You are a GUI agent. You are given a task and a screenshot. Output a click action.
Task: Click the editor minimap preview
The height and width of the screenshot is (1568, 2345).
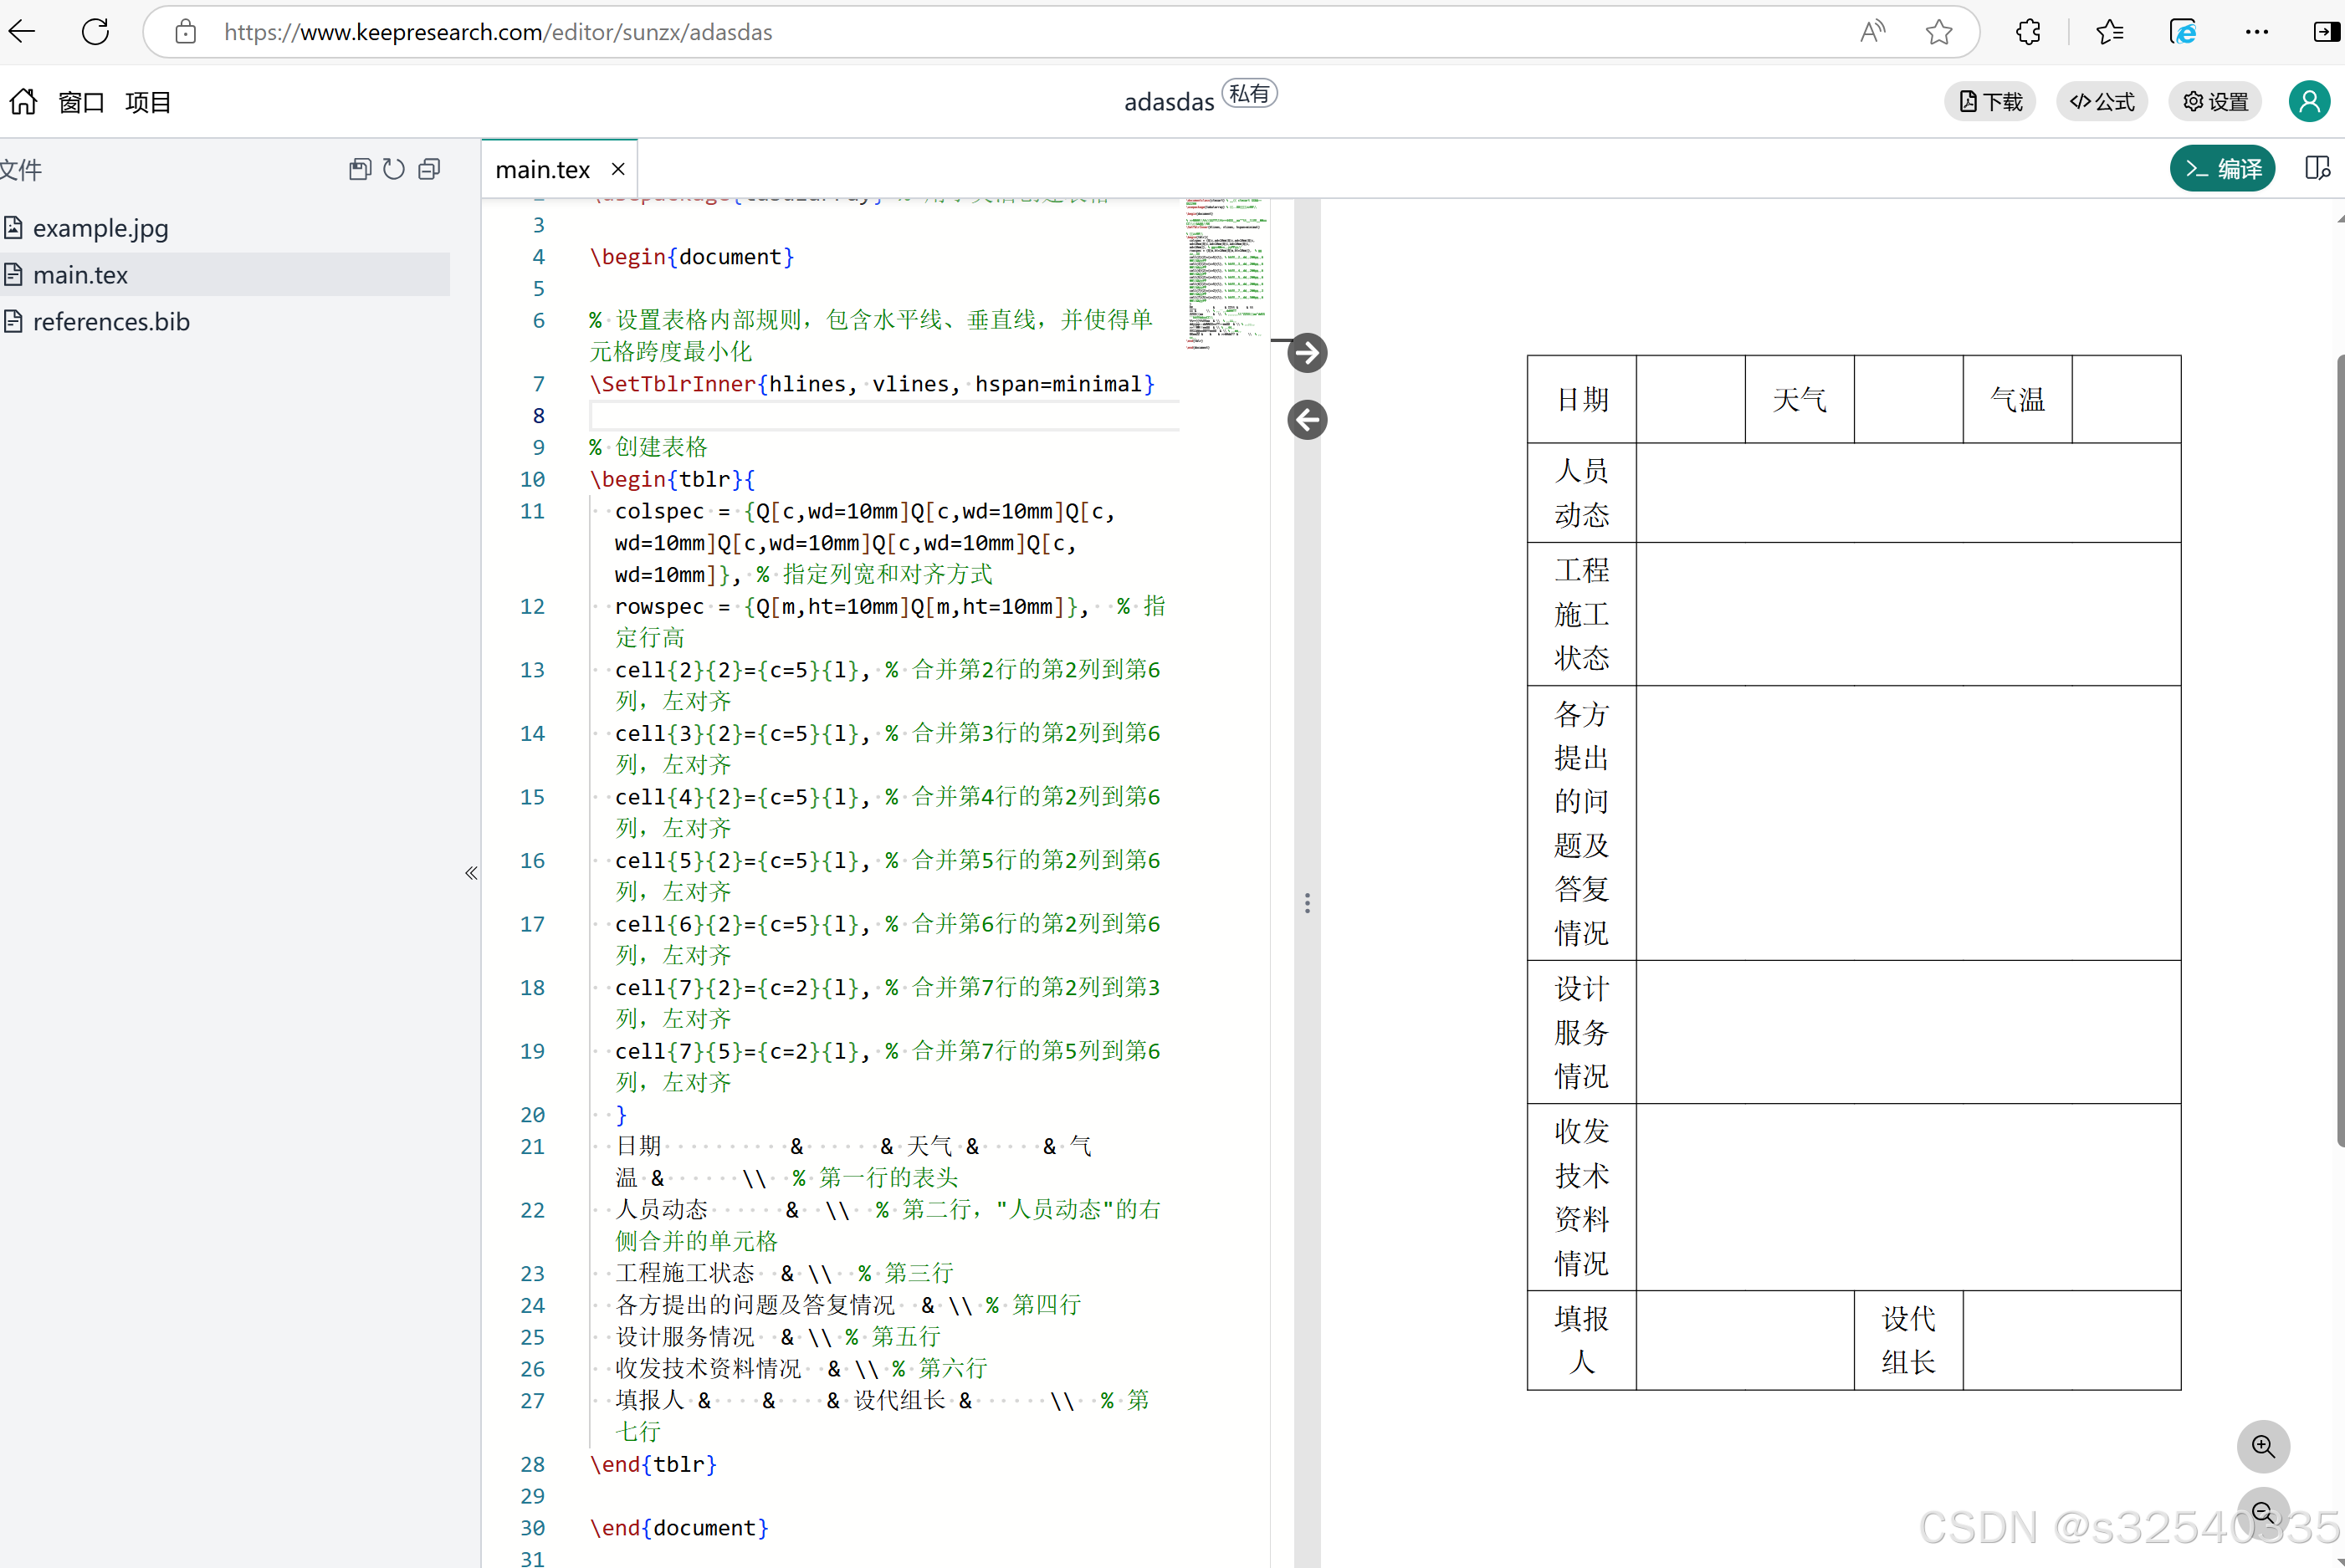[x=1226, y=272]
